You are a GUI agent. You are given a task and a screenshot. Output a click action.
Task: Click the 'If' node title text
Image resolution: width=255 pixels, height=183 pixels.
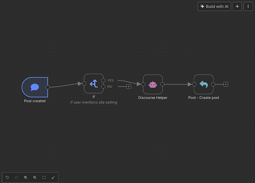(x=93, y=97)
